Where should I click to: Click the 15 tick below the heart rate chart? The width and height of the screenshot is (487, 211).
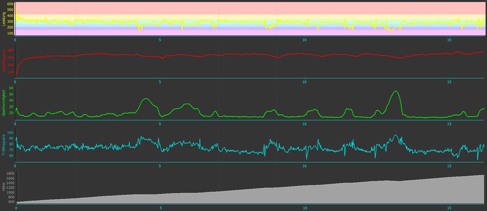coord(450,81)
